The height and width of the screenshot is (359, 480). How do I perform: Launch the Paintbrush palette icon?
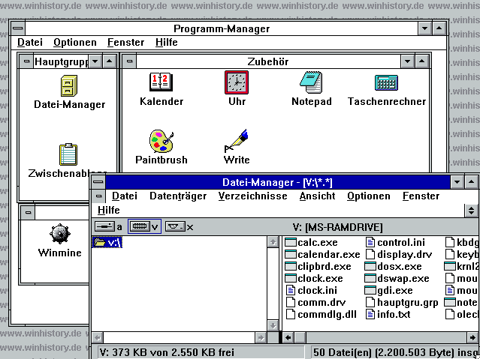(x=162, y=141)
